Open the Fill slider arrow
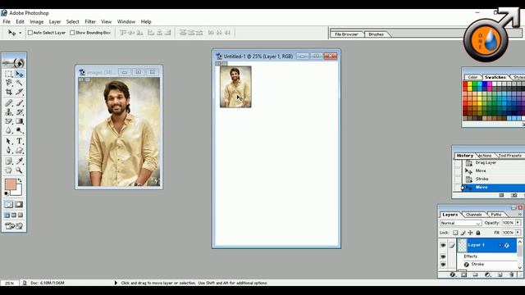Viewport: 525px width, 295px height. point(518,232)
